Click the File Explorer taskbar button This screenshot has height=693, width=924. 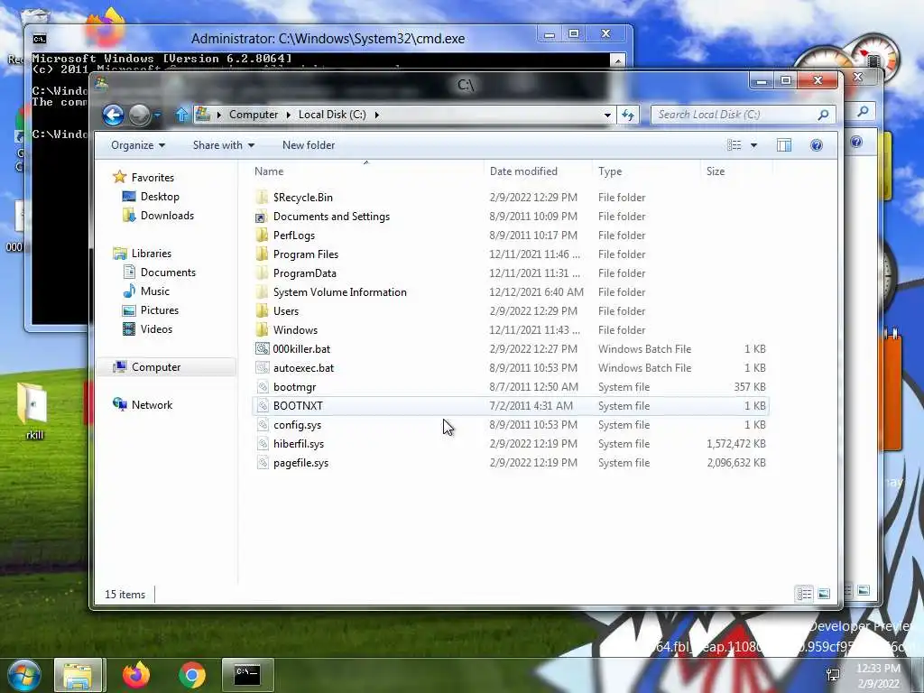tap(79, 675)
